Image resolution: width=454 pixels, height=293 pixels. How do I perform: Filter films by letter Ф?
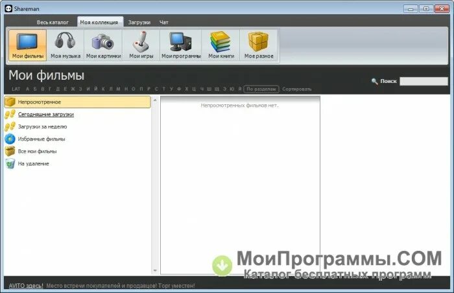pos(179,89)
